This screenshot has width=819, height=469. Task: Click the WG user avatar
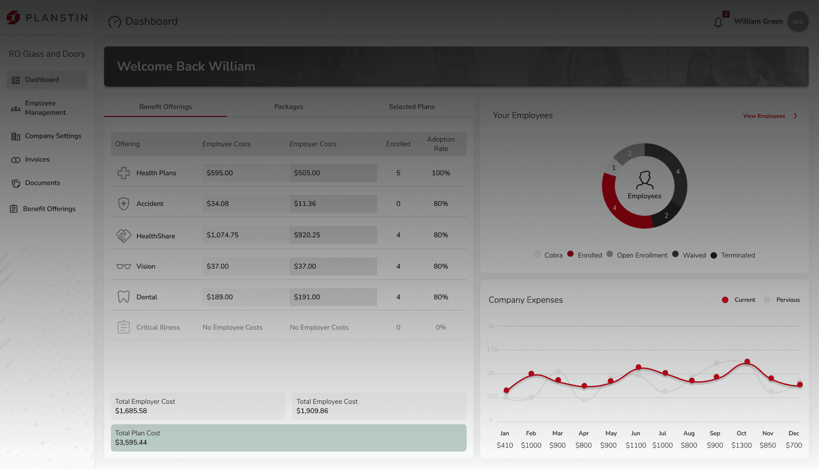798,21
